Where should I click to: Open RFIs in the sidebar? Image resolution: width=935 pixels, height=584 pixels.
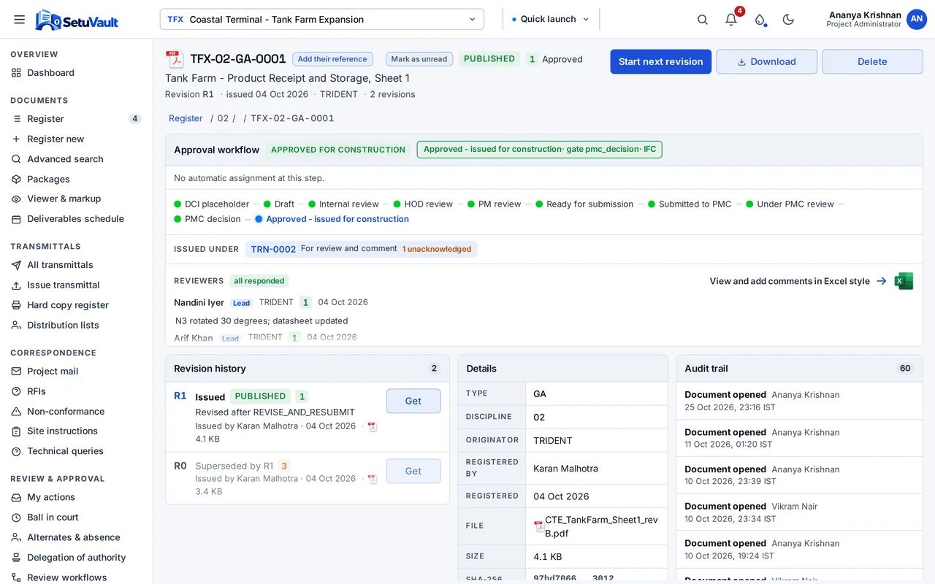coord(76,391)
